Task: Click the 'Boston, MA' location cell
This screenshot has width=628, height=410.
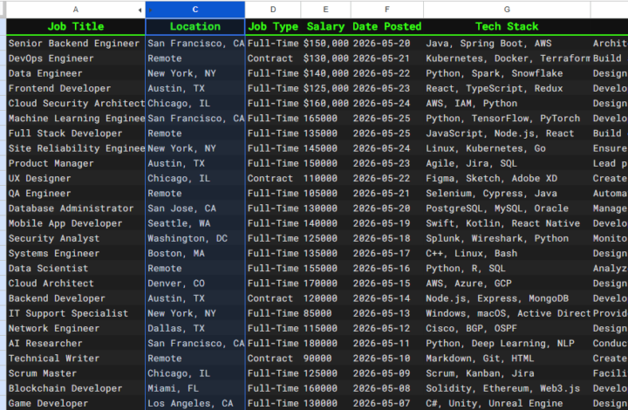Action: (195, 254)
